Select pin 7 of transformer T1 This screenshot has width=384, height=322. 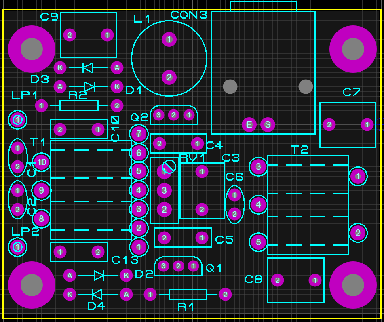tap(139, 133)
